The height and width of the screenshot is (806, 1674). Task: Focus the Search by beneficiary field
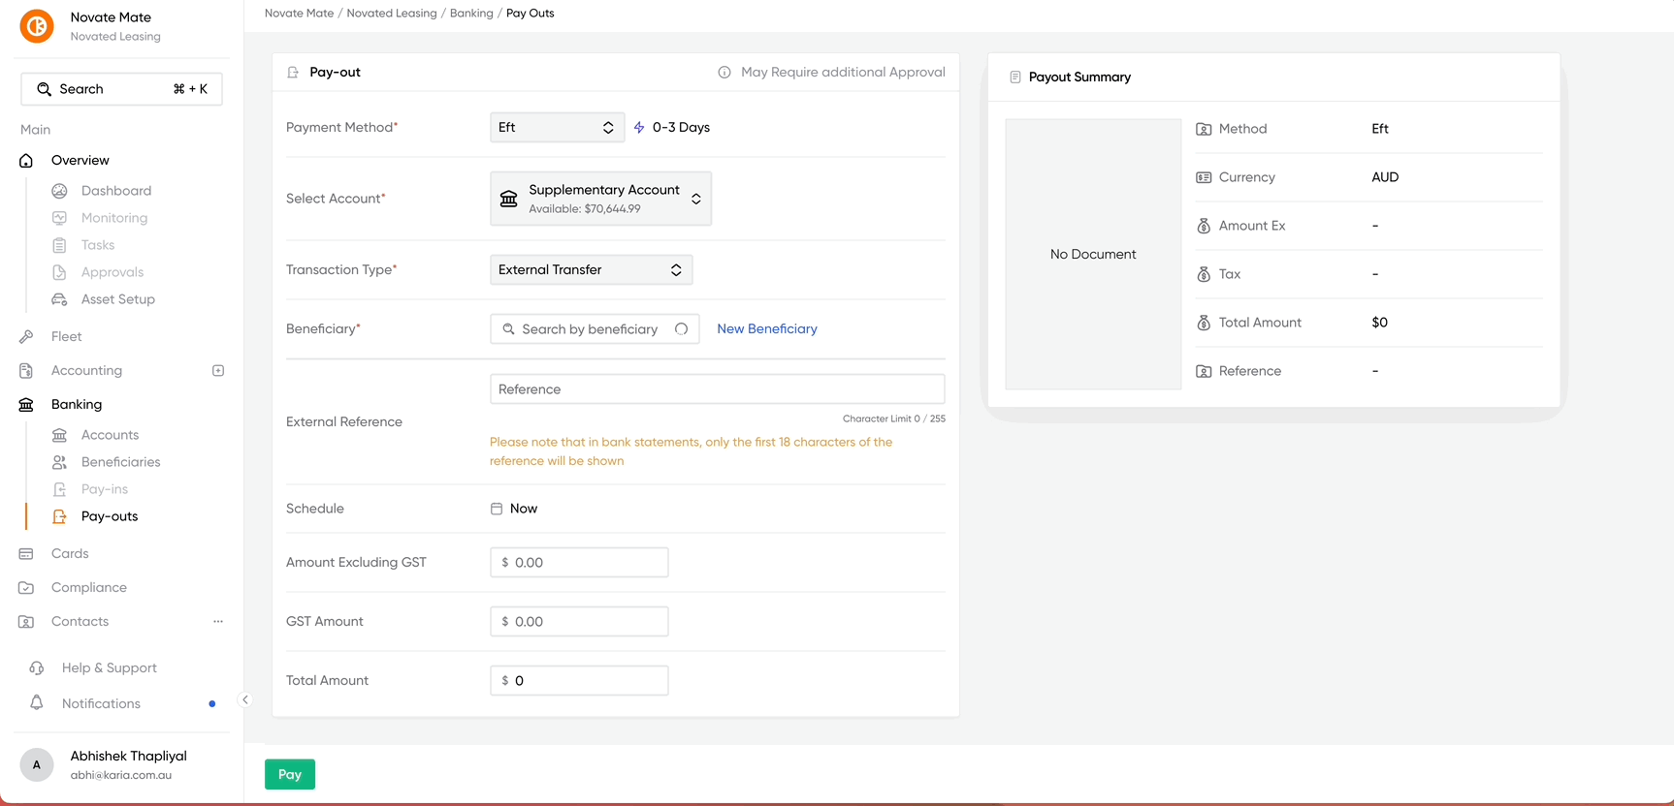[590, 329]
